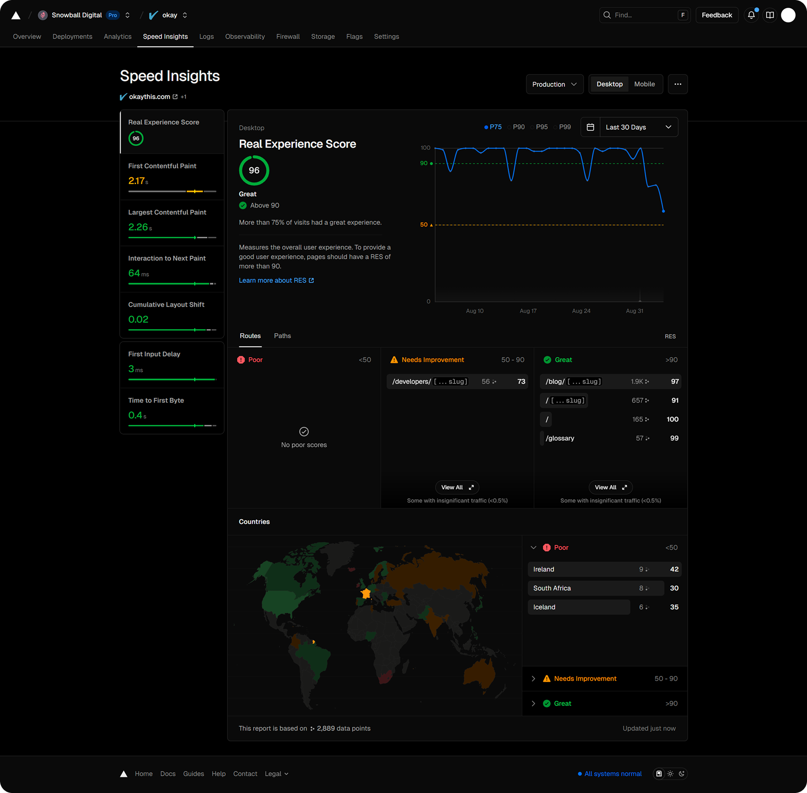This screenshot has height=793, width=807.
Task: Click the Find search field
Action: tap(645, 15)
